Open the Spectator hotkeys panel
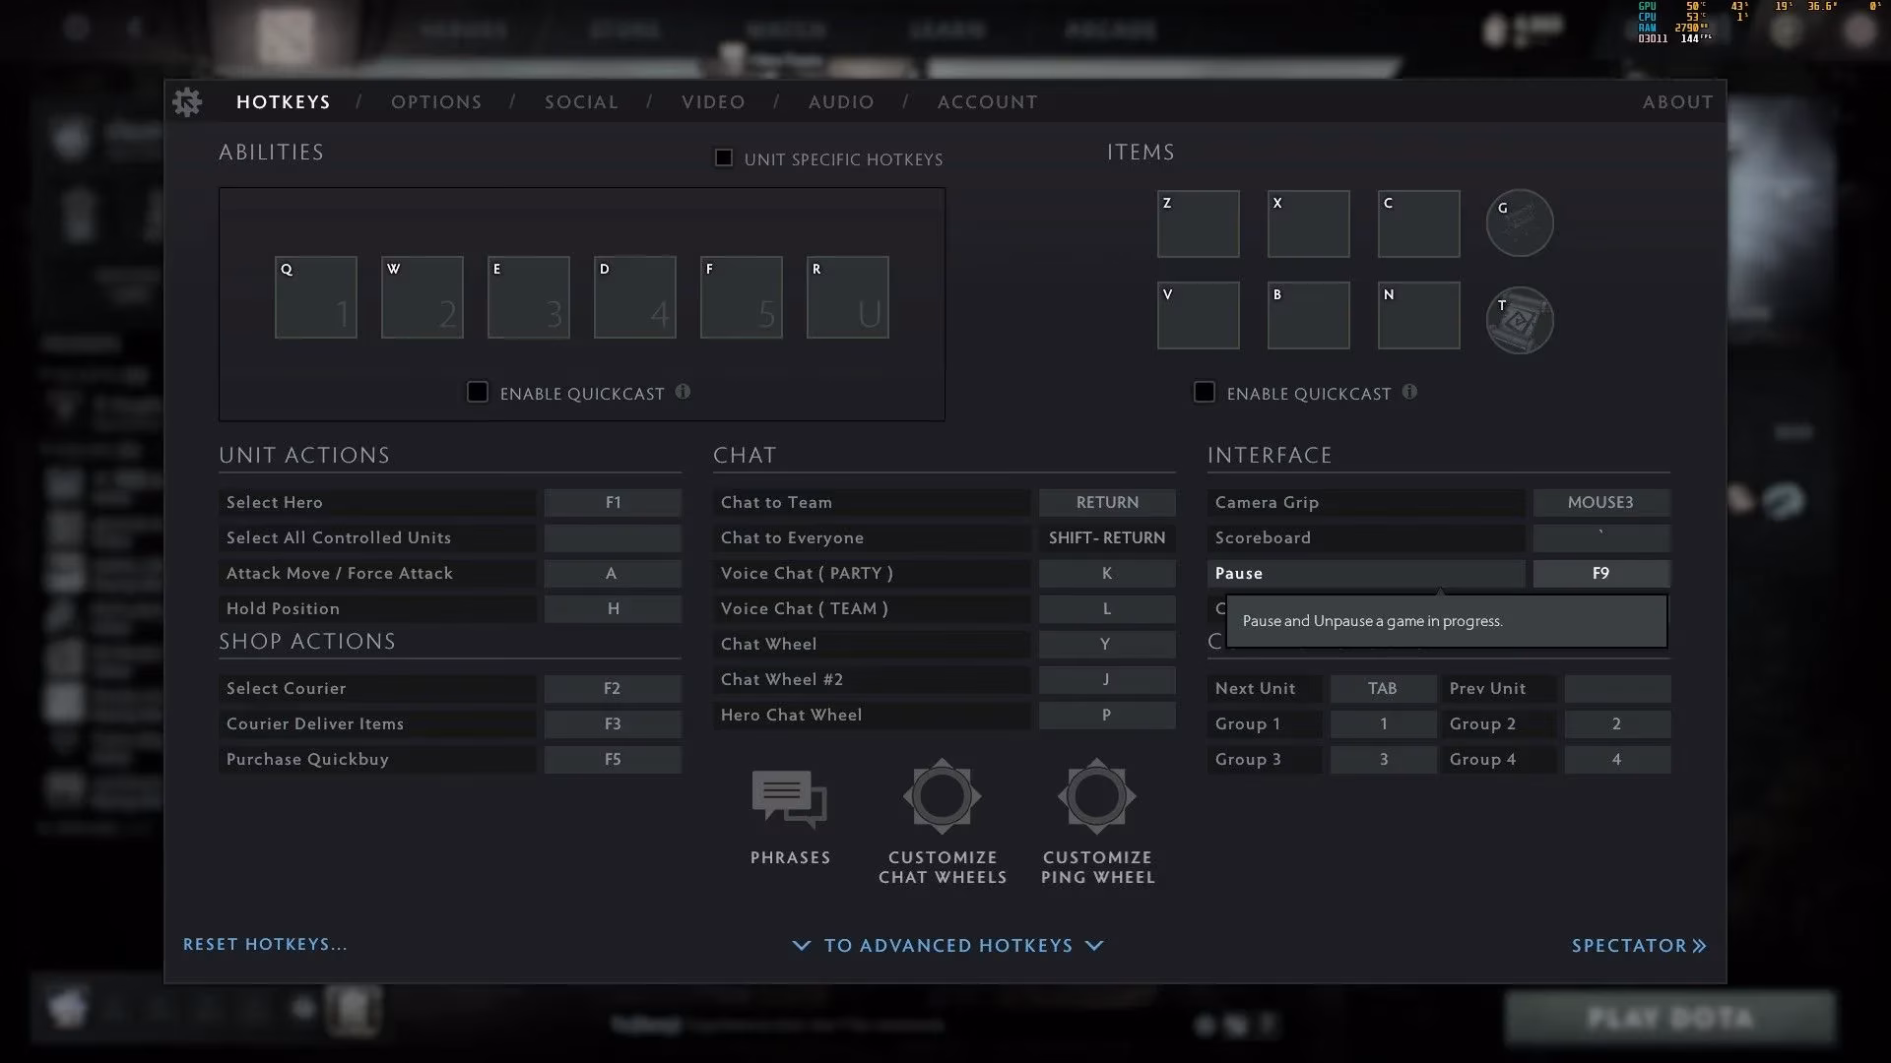Image resolution: width=1891 pixels, height=1063 pixels. click(x=1638, y=945)
